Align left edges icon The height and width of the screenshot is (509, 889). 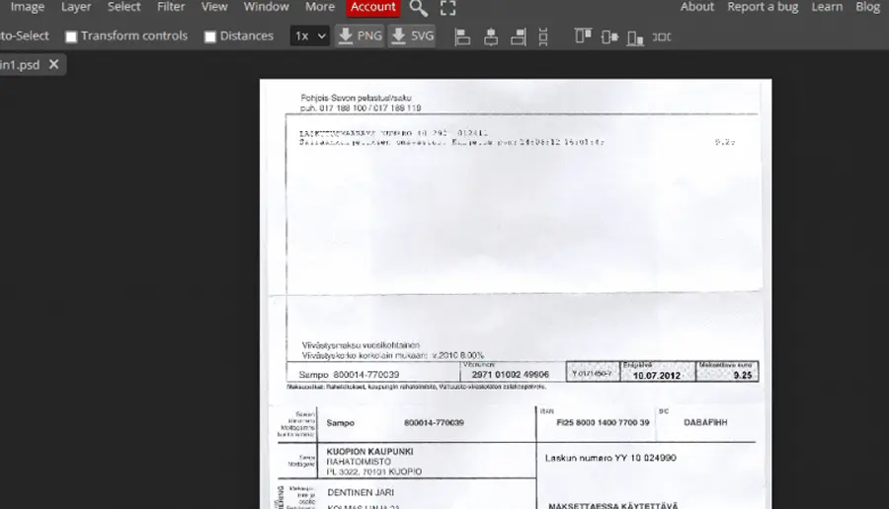click(x=462, y=36)
